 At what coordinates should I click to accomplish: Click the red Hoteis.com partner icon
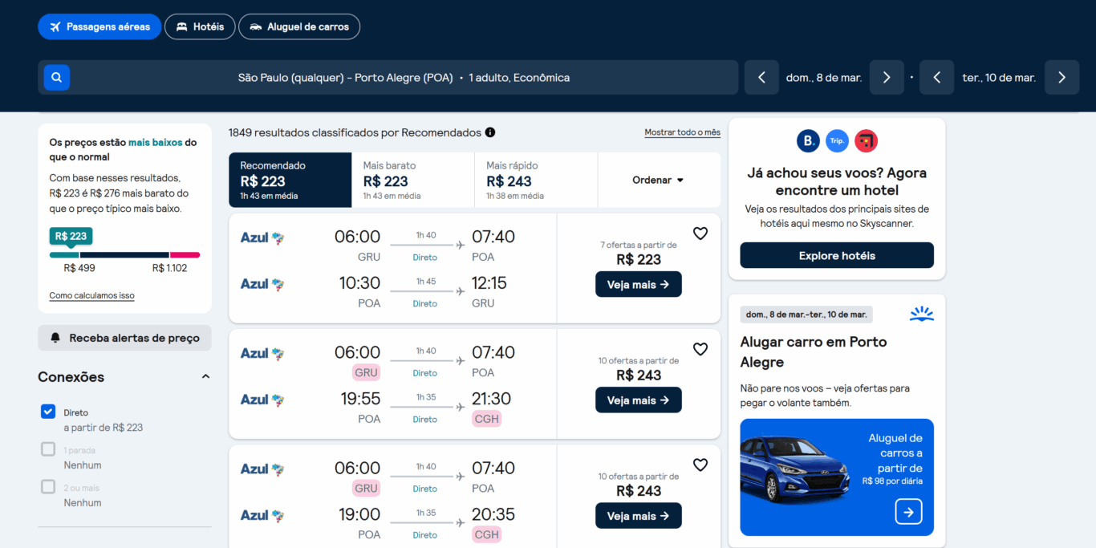coord(866,140)
